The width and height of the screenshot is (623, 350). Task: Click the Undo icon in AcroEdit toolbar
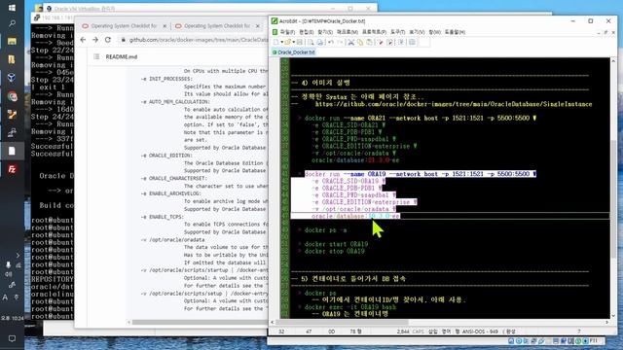click(331, 42)
